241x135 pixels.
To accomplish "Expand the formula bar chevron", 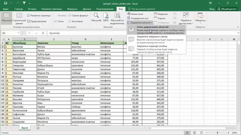I will tap(238, 33).
